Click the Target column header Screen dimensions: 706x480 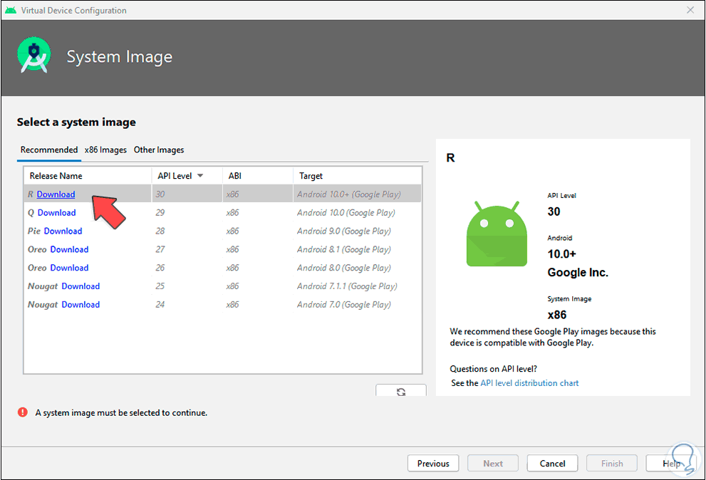311,176
